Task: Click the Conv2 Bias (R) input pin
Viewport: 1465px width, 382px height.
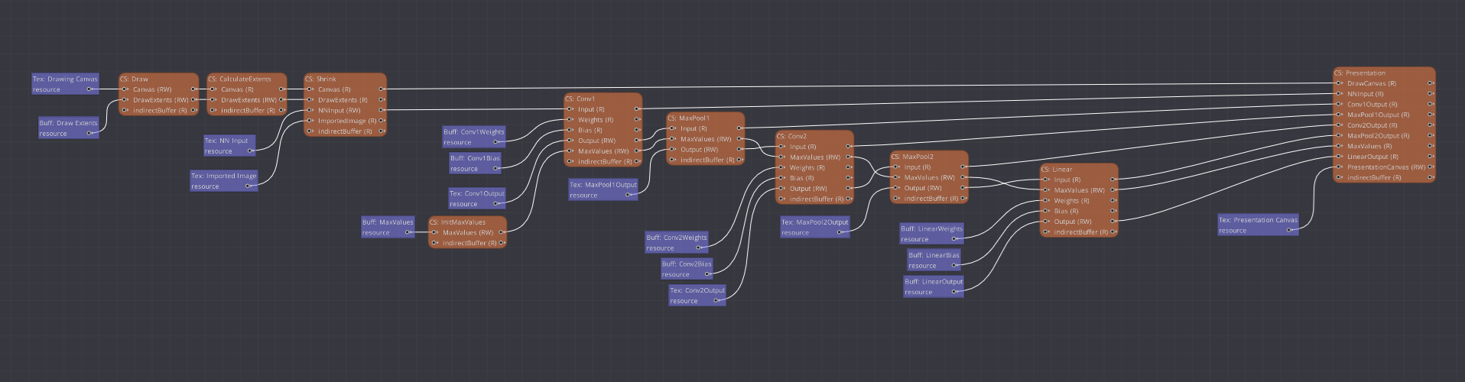Action: tap(781, 178)
